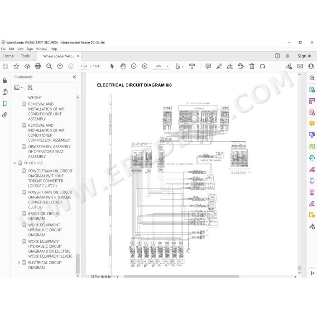Toggle the Bookmarks panel icon
317x317 pixels.
point(5,104)
